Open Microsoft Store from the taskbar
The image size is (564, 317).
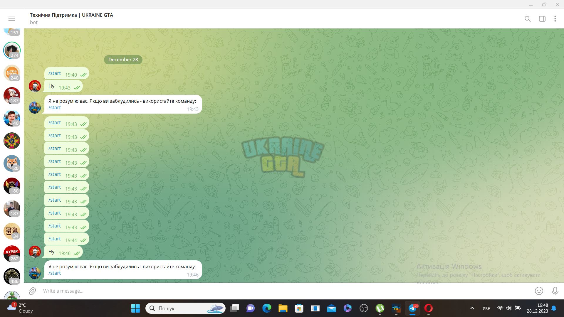pyautogui.click(x=299, y=308)
